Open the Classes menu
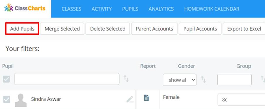Image resolution: width=265 pixels, height=109 pixels. [x=71, y=9]
